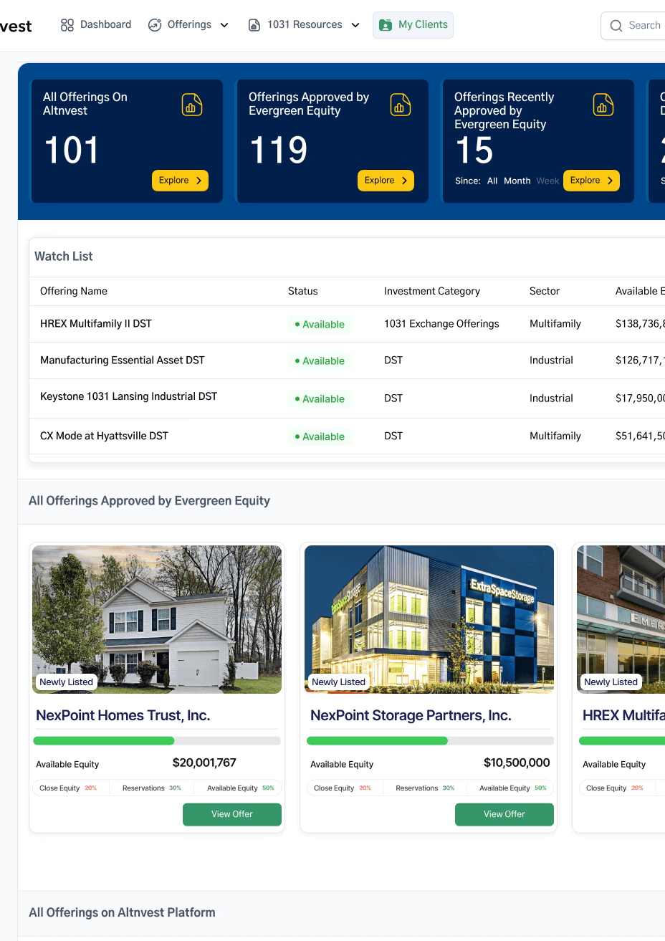Click NexPoint Homes Trust equity progress bar
665x941 pixels.
(157, 741)
